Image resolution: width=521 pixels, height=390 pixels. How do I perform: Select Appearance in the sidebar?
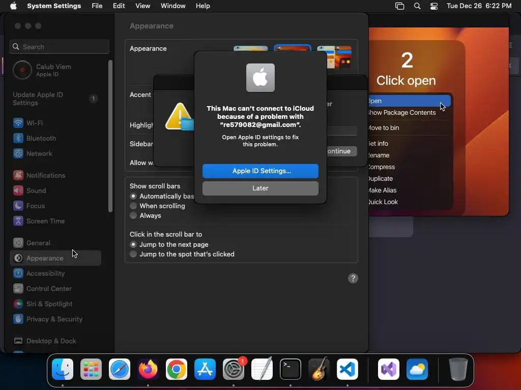click(x=55, y=258)
